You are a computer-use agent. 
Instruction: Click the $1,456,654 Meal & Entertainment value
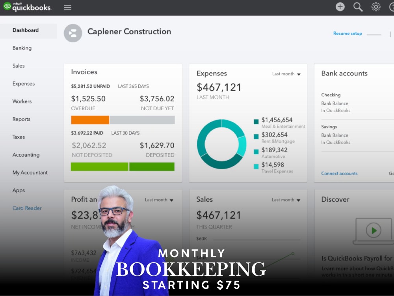click(277, 120)
